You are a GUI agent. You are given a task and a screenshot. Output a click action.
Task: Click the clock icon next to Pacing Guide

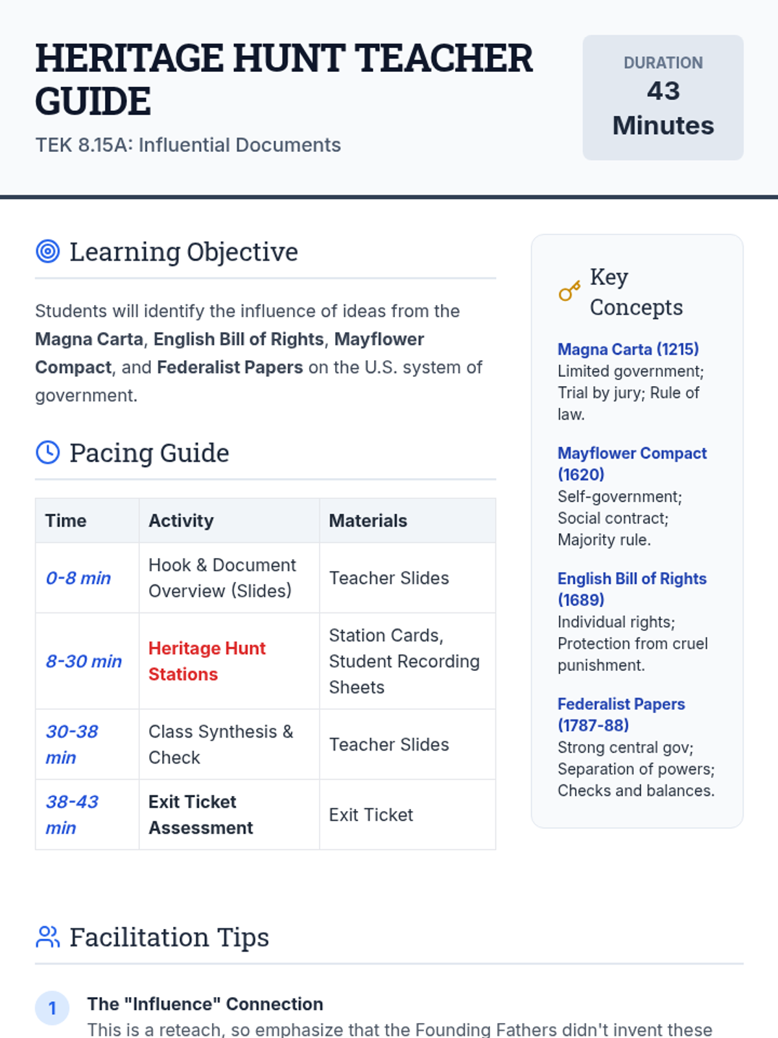point(48,452)
